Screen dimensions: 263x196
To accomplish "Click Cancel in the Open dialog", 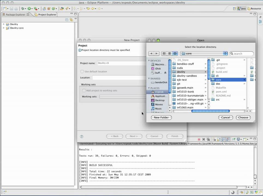I will (x=225, y=118).
